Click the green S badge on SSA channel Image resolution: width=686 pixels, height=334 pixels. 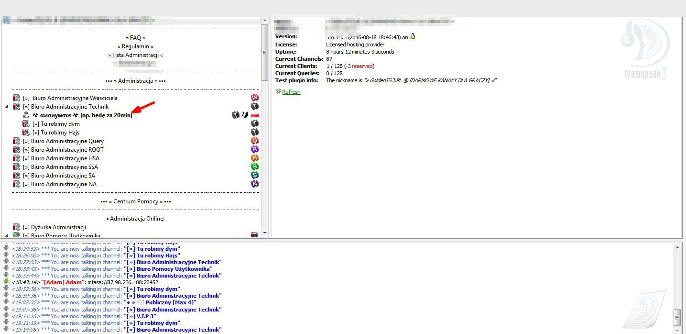255,167
